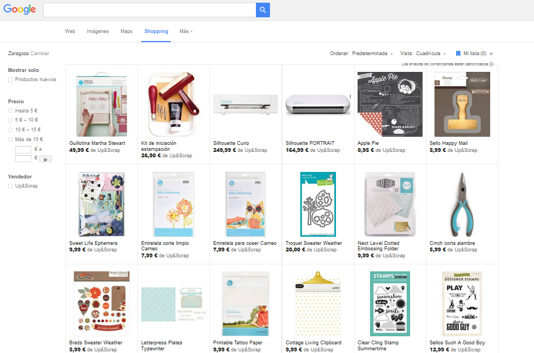
Task: Click the Troquel Sweater Weather die image
Action: pyautogui.click(x=318, y=204)
